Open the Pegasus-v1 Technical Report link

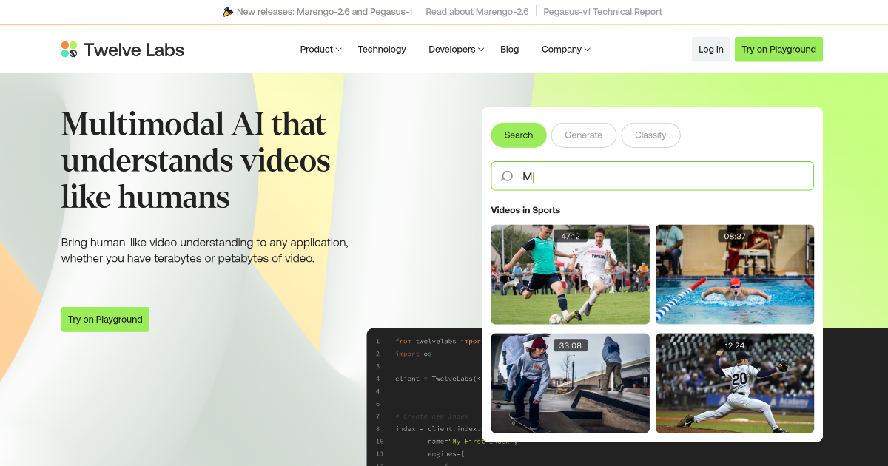click(602, 12)
